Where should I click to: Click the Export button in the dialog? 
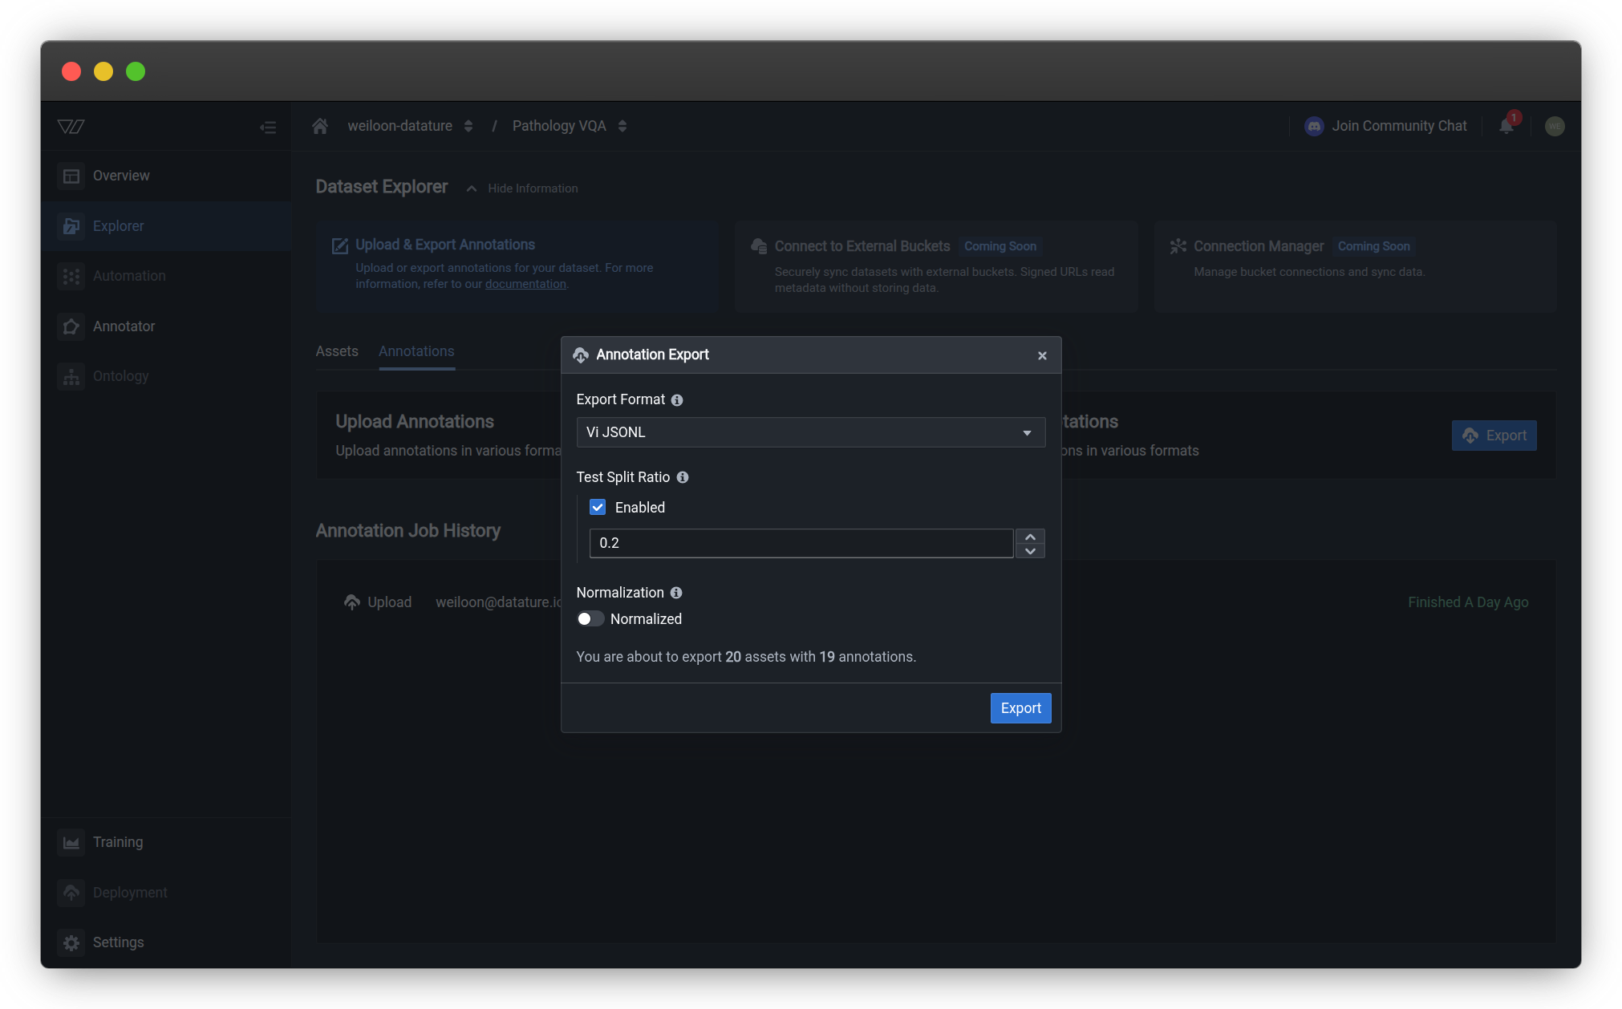tap(1020, 707)
